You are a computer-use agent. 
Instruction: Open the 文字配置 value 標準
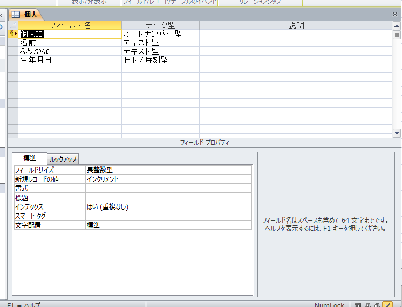click(x=168, y=225)
